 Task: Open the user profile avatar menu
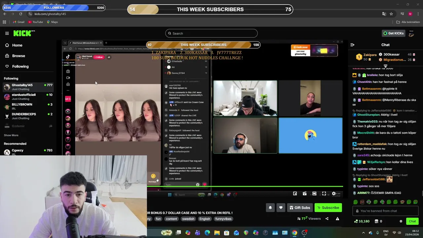pos(411,33)
